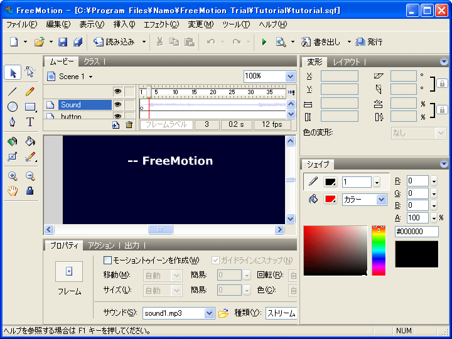This screenshot has height=339, width=452.
Task: Open the ヘルプ(H) menu
Action: 272,24
